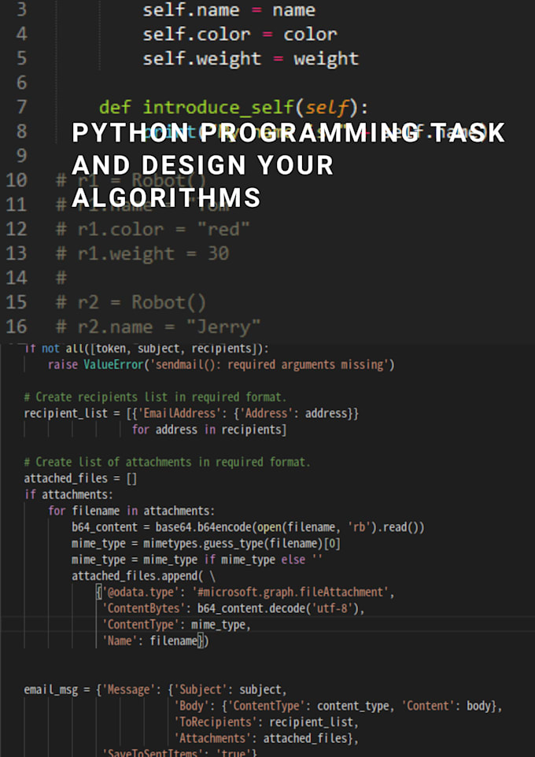
Task: Click 'self.weight = weight' code line
Action: [251, 58]
